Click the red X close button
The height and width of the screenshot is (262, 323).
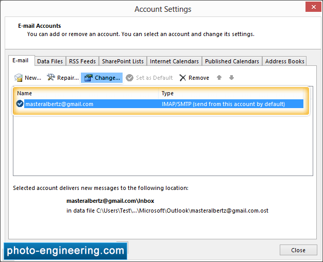coord(313,7)
